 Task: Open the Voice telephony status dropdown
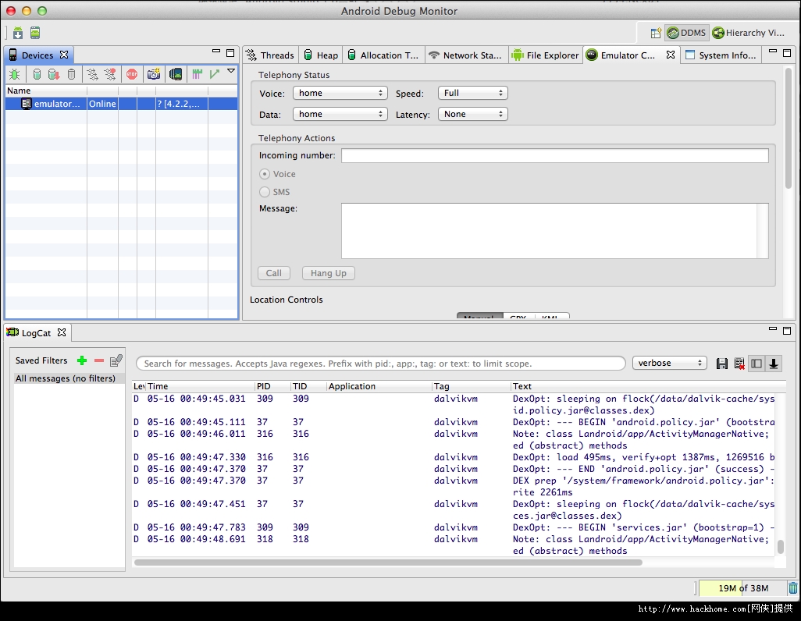pyautogui.click(x=340, y=93)
